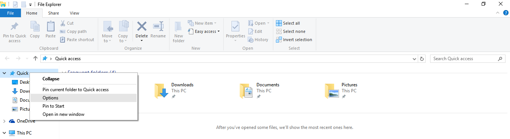Collapse the This PC tree node
The width and height of the screenshot is (510, 139).
click(x=4, y=133)
